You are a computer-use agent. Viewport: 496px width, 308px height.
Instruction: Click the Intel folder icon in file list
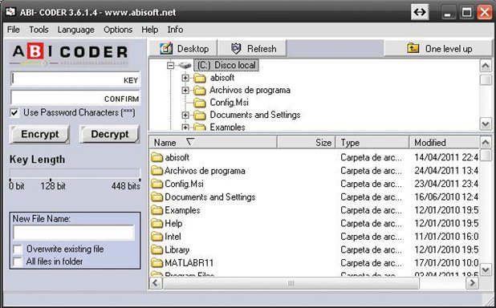157,237
